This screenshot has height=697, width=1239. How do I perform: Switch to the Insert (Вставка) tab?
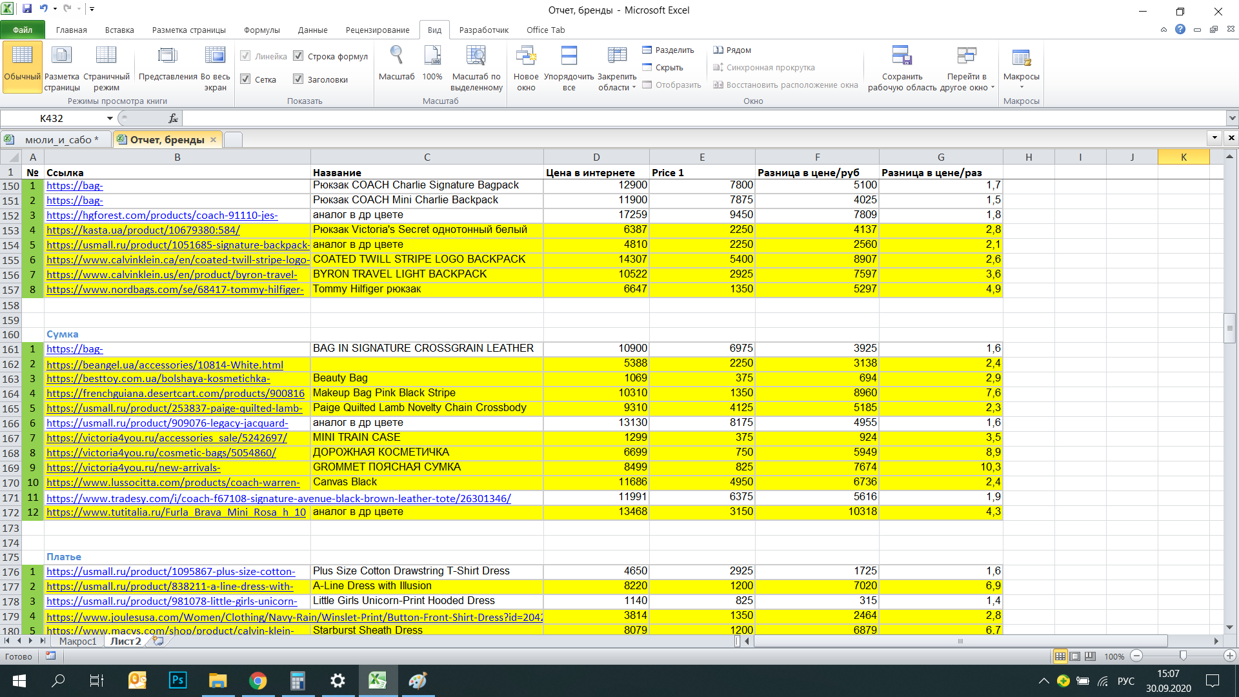pyautogui.click(x=119, y=30)
